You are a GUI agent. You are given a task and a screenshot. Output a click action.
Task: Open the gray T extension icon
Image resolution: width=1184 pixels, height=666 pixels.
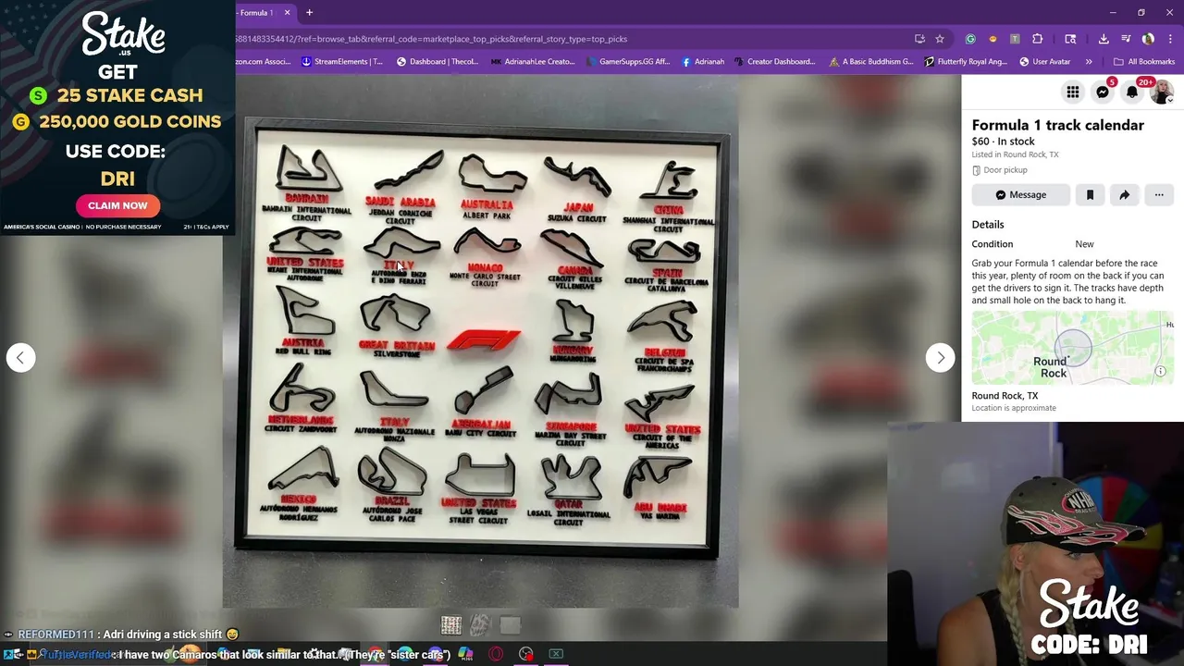point(1015,39)
